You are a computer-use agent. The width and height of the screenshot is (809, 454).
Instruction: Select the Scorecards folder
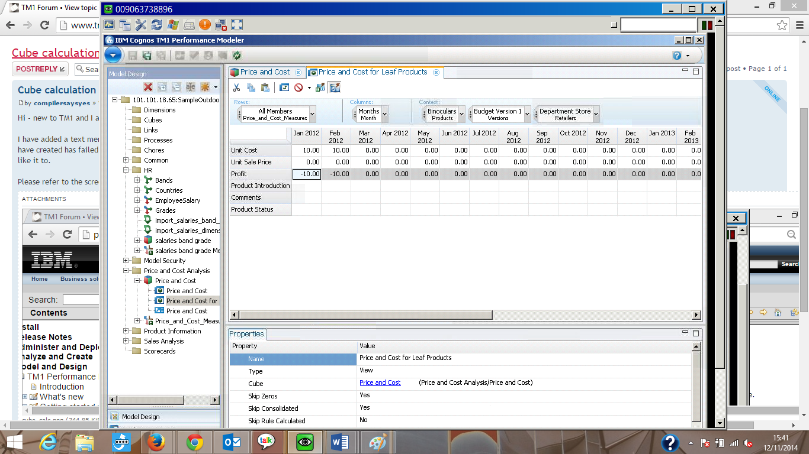[160, 351]
